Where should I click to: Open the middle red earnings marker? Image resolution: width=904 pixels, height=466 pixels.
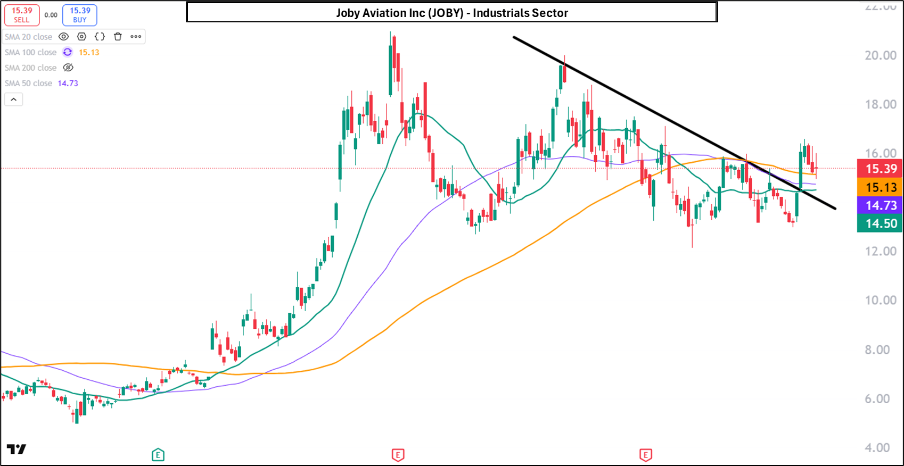coord(398,455)
